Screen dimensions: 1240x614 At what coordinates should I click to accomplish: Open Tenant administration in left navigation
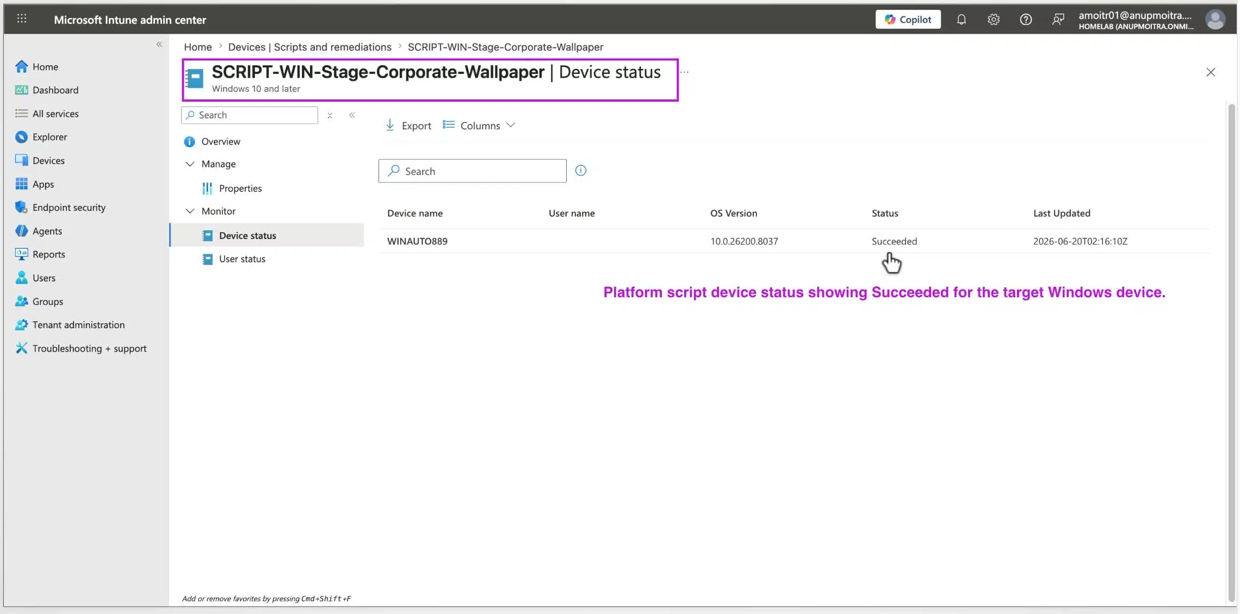(x=70, y=325)
